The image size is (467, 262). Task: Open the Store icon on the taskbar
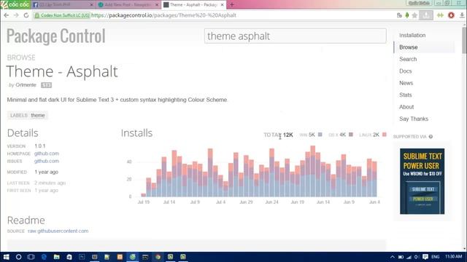point(69,257)
